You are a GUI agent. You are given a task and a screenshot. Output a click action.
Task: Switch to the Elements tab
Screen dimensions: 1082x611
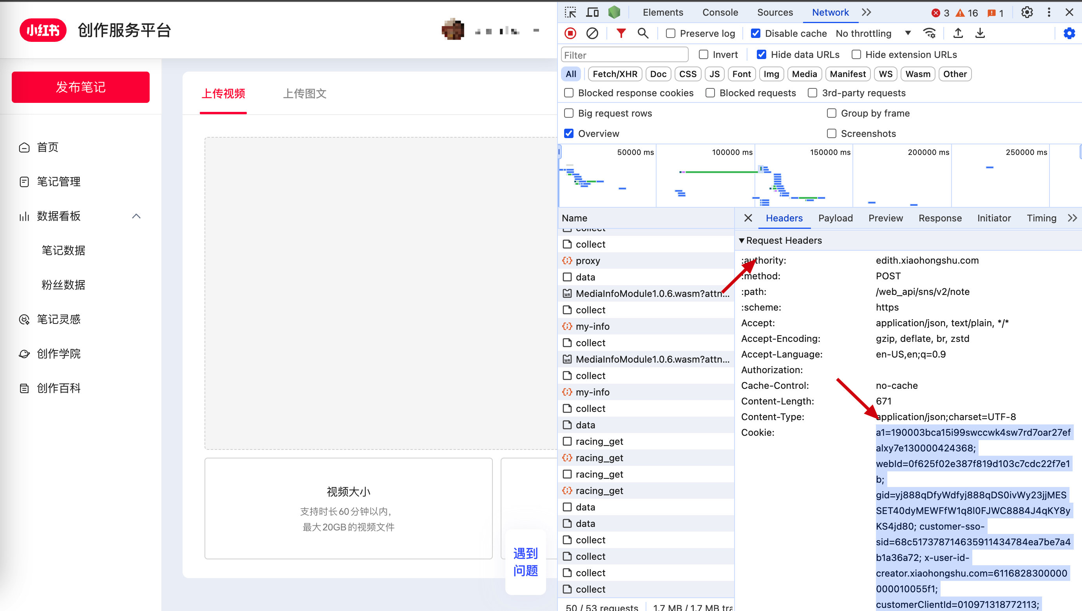[x=663, y=13]
